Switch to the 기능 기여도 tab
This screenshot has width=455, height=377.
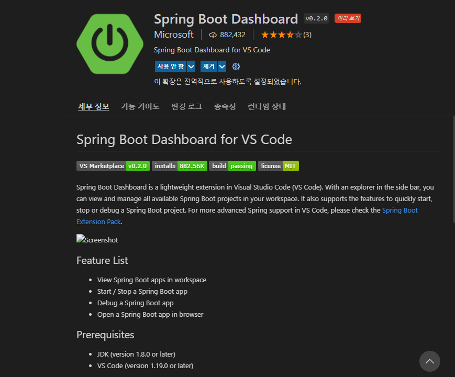click(x=140, y=106)
